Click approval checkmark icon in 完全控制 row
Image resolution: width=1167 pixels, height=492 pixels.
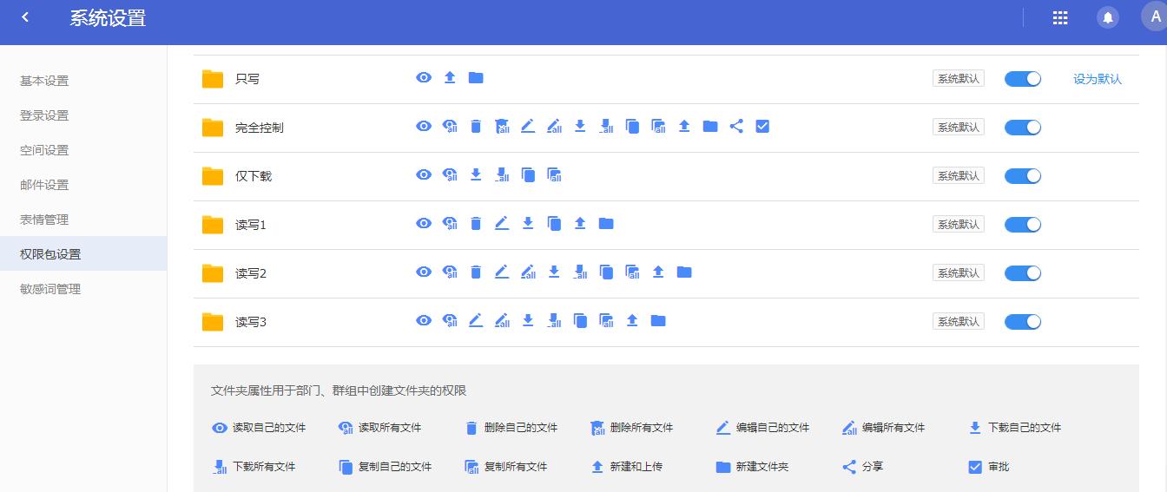tap(762, 127)
